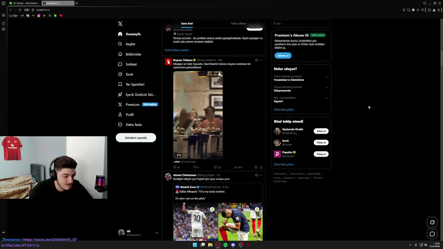Open options for Yunanistan'ın Gümülcine trend

327,77
